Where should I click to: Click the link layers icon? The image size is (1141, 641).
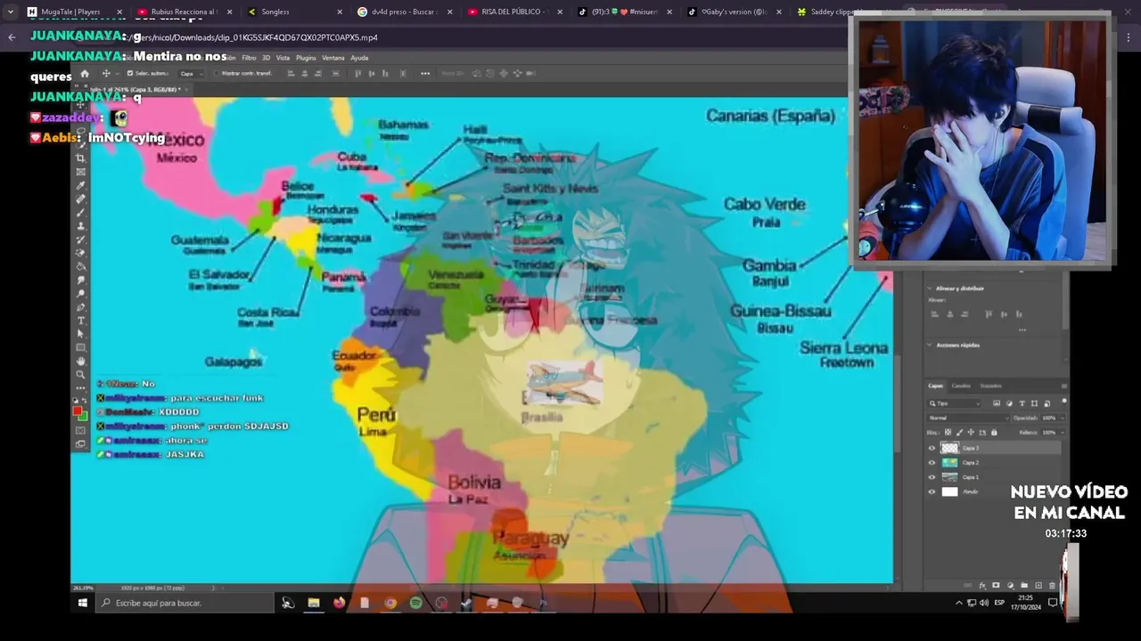coord(968,585)
